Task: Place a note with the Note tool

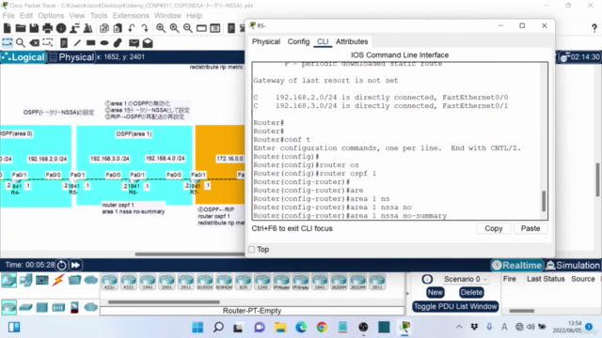Action: pos(64,43)
